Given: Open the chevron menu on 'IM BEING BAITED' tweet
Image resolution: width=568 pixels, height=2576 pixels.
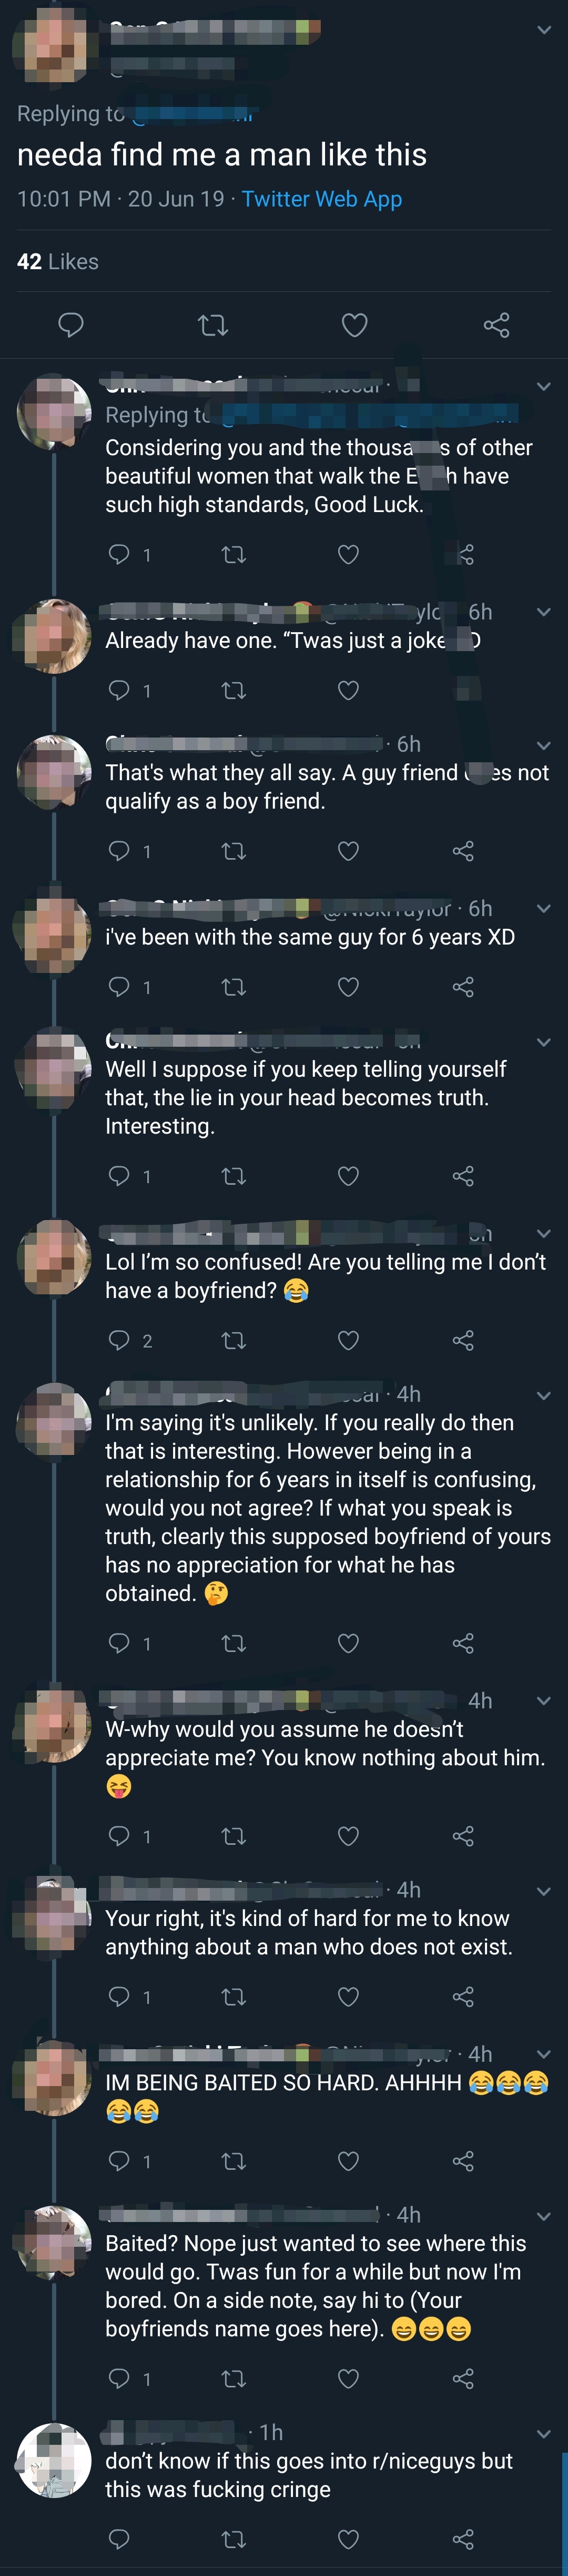Looking at the screenshot, I should 544,2054.
